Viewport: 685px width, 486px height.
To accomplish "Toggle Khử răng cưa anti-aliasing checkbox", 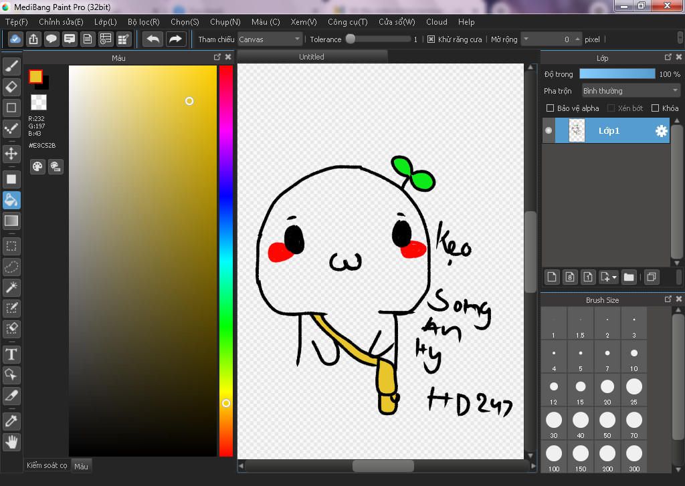I will point(431,39).
